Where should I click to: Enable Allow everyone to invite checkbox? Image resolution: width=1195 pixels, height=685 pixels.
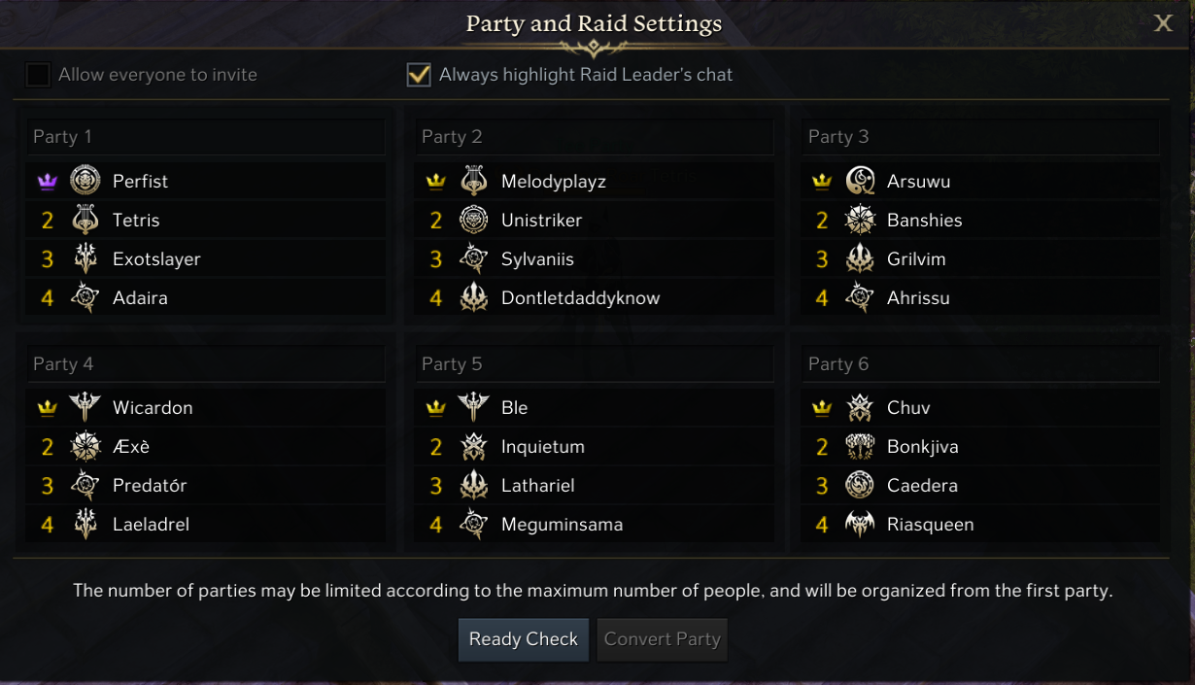click(x=38, y=75)
